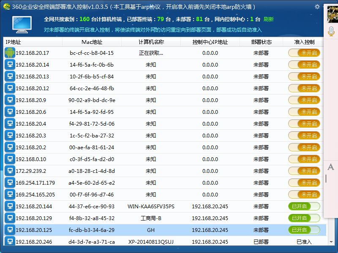Enable access control for 192.168.20.17
338x253 pixels.
(x=304, y=53)
